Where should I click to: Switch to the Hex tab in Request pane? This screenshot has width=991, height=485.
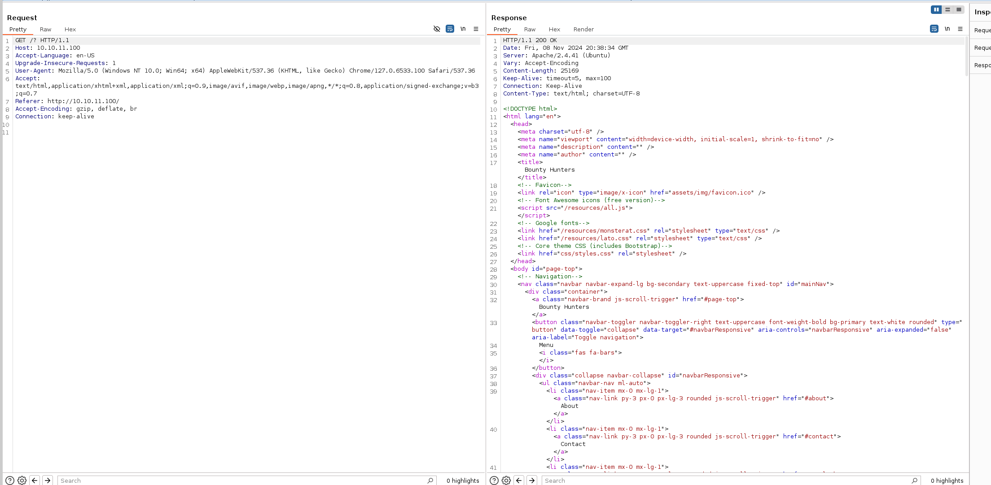70,29
